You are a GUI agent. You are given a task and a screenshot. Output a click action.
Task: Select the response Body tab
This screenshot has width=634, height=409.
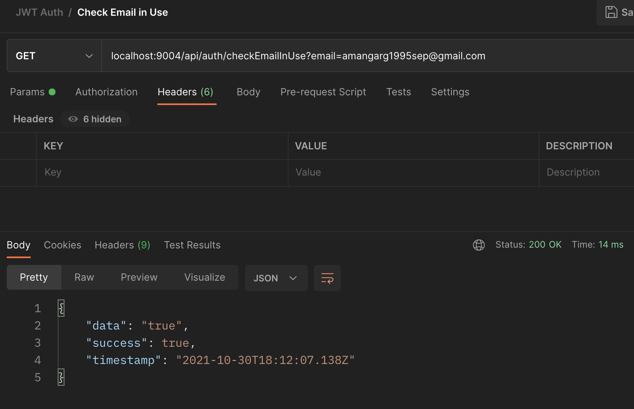pyautogui.click(x=18, y=245)
